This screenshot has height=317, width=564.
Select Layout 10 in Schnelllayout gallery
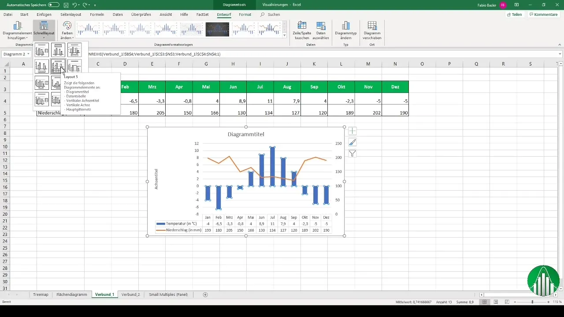pos(42,99)
